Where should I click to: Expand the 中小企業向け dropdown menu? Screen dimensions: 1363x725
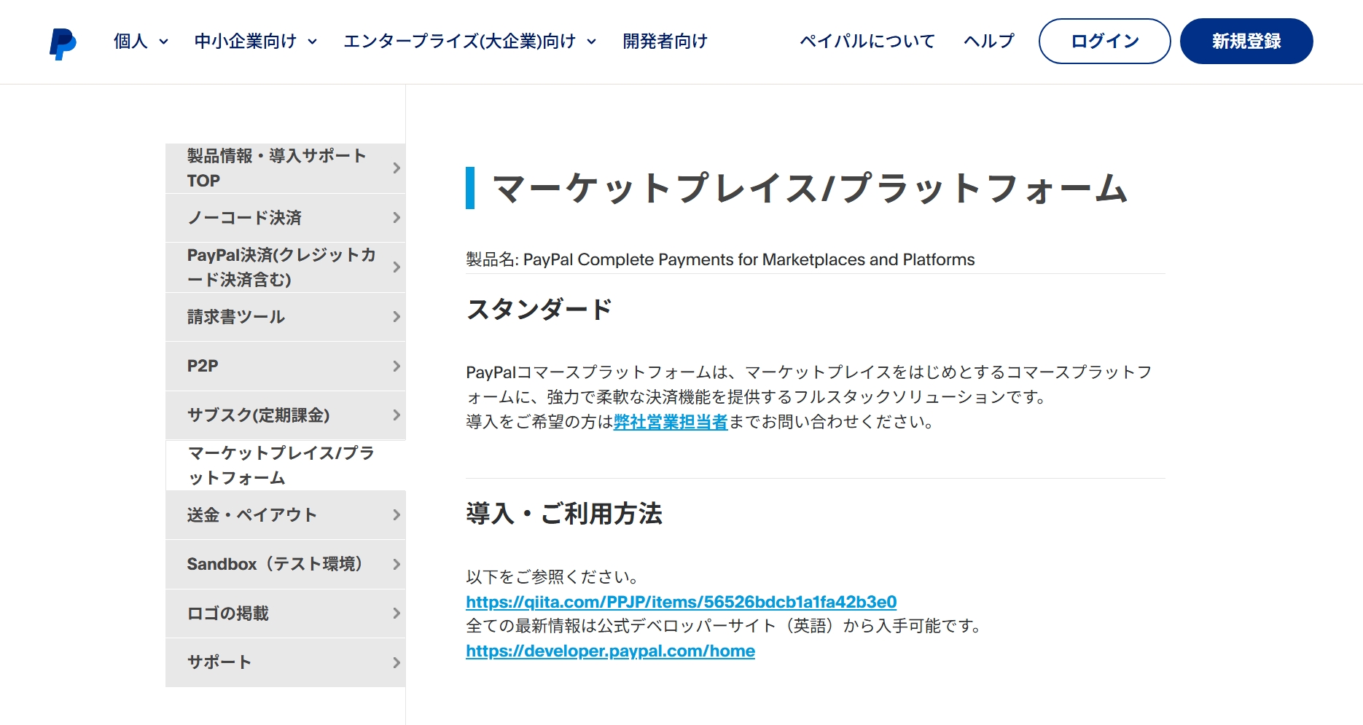255,42
